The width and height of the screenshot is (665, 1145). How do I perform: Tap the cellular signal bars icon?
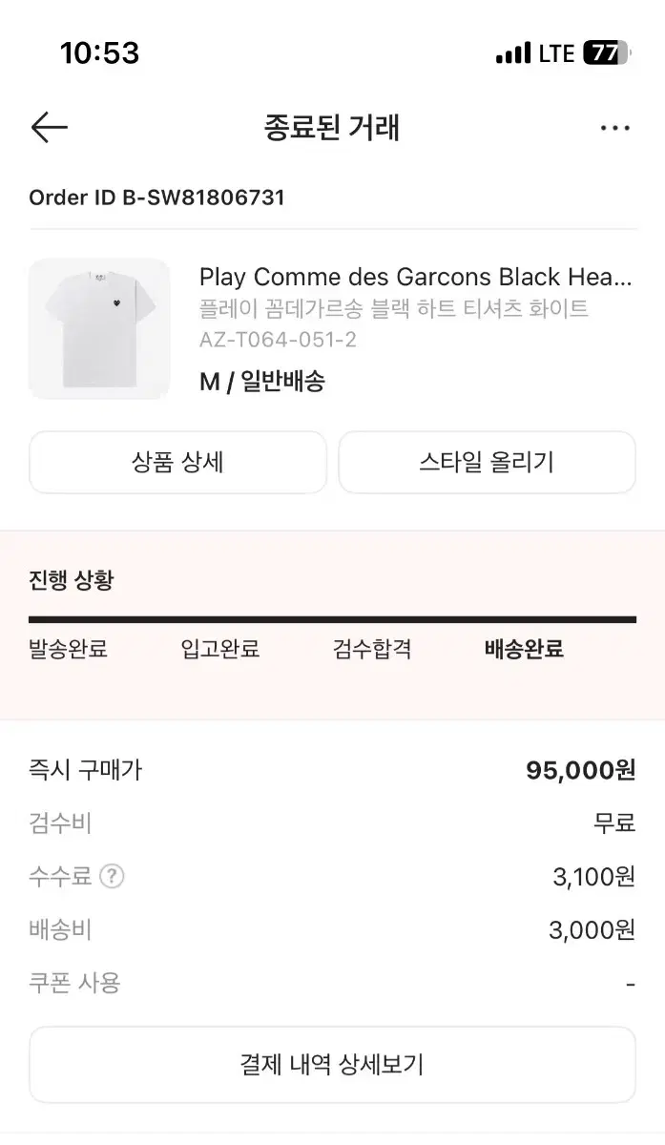point(513,54)
